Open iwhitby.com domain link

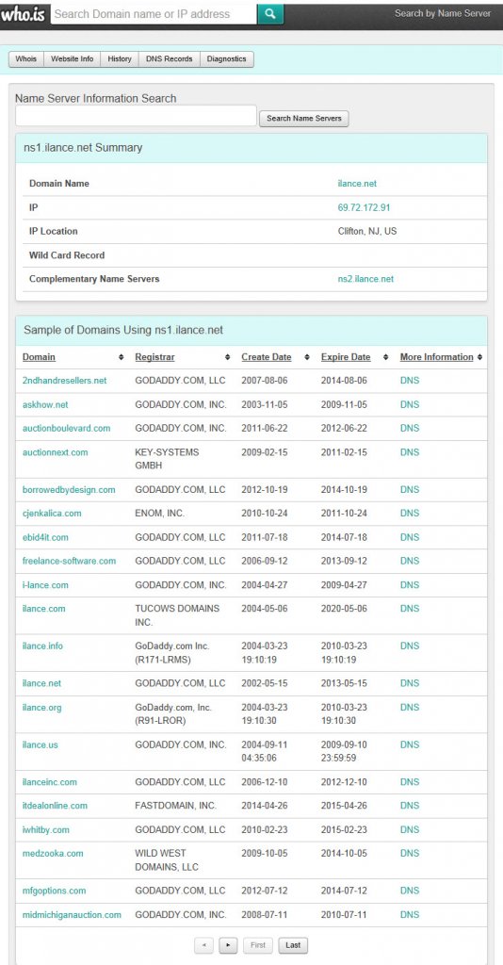[46, 829]
